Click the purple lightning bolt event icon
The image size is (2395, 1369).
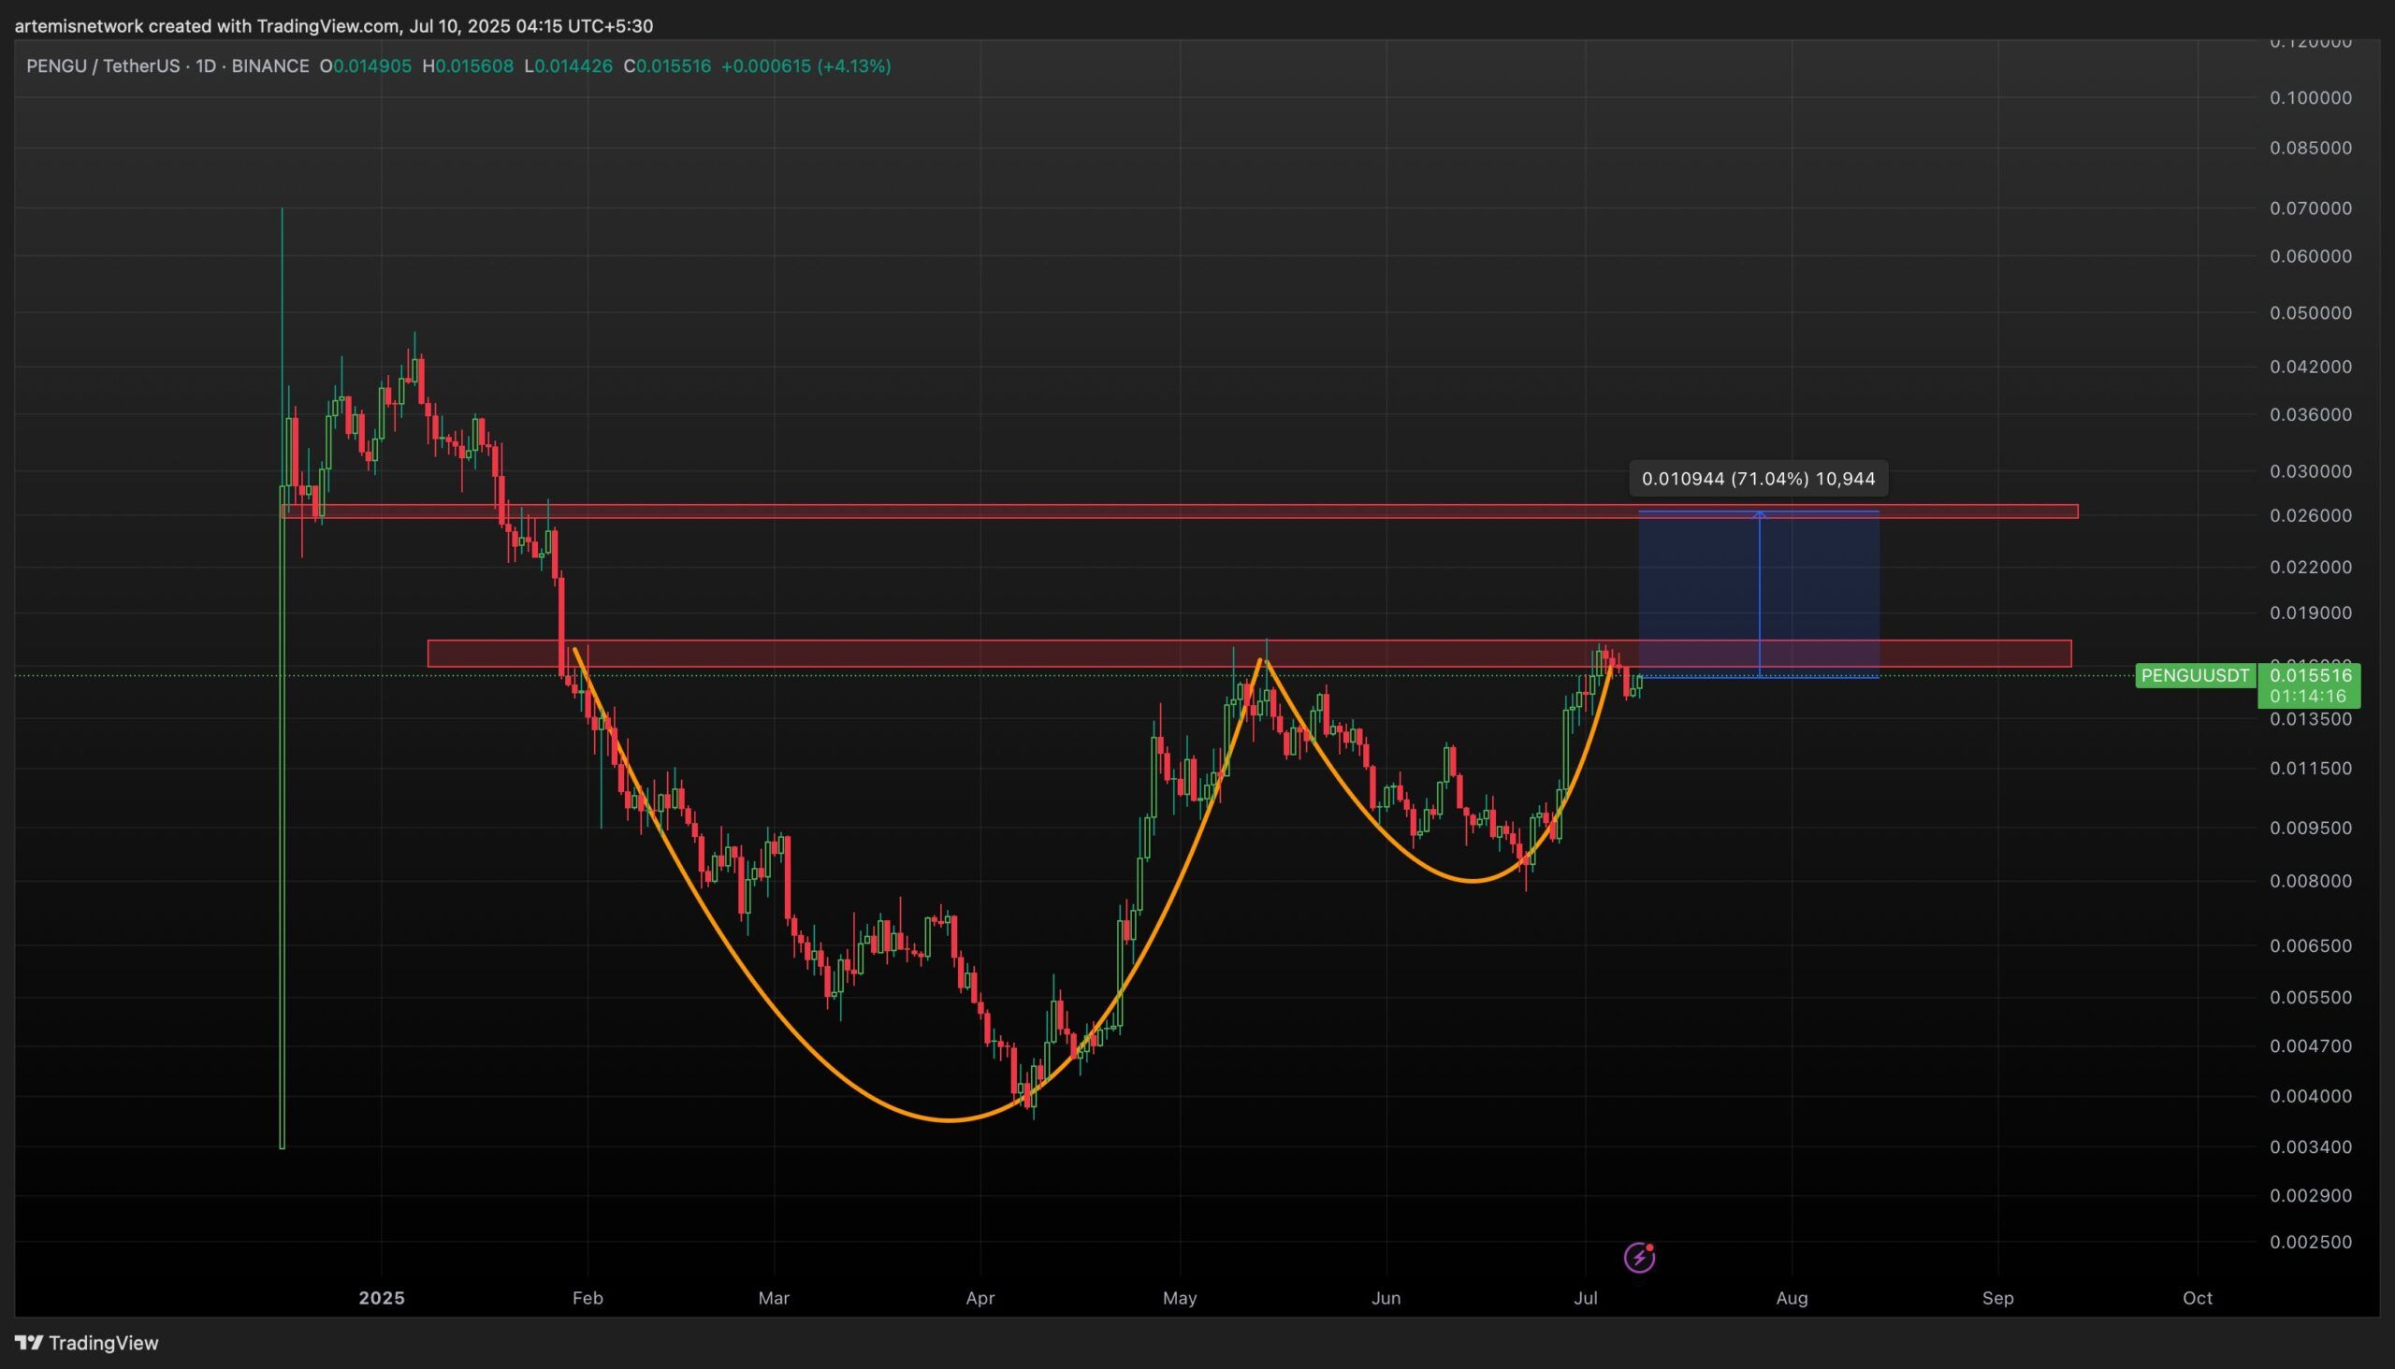(x=1639, y=1257)
